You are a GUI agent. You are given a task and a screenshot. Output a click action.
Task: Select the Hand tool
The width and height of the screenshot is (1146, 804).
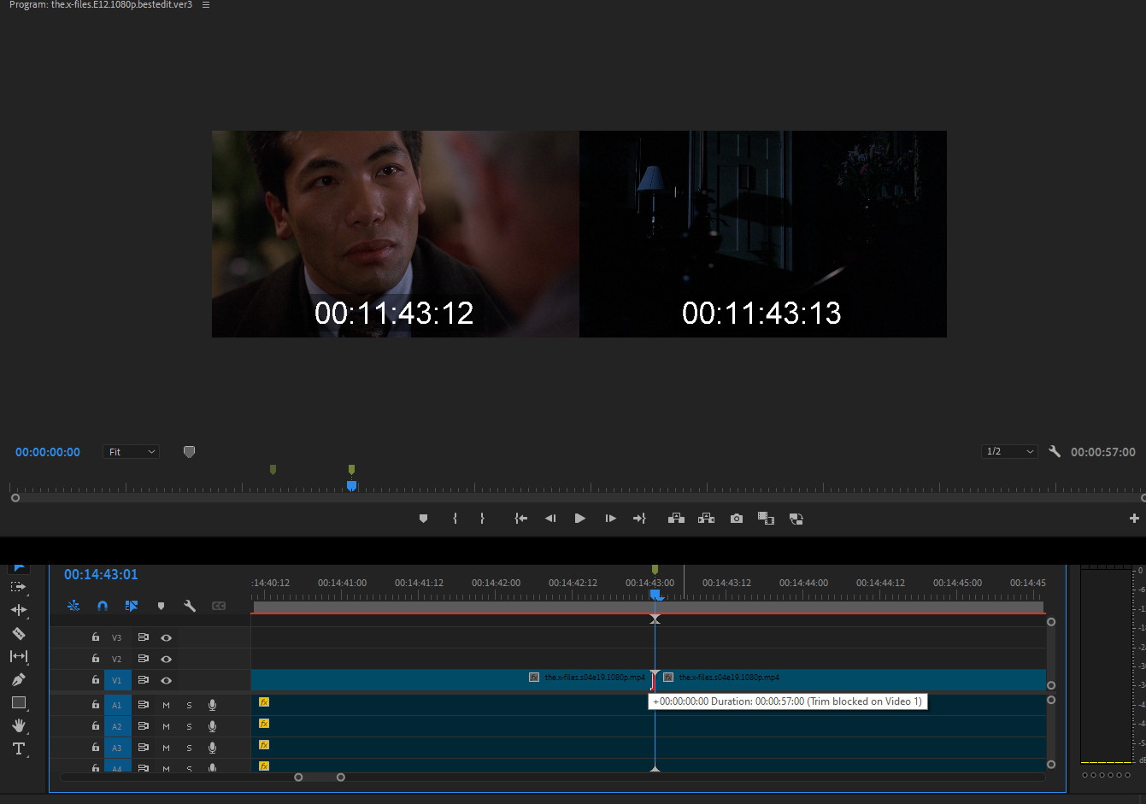(18, 725)
